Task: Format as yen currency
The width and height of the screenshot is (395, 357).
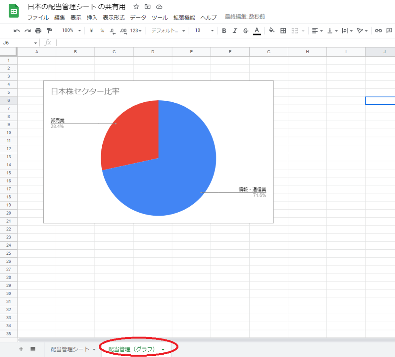Action: click(91, 30)
